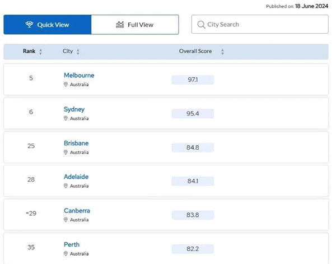Select the Brisbane row rank 25
Viewport: 336px width, 264px height.
click(x=31, y=146)
